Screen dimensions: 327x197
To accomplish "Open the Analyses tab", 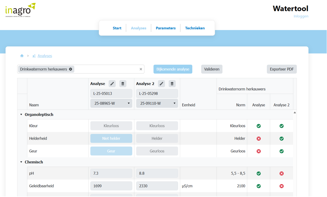I will pos(139,28).
